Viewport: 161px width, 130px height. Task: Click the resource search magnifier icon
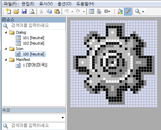pos(5,26)
